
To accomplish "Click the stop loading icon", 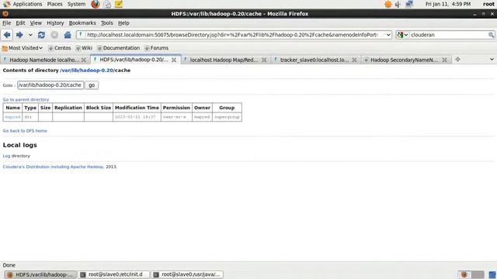I will [54, 35].
